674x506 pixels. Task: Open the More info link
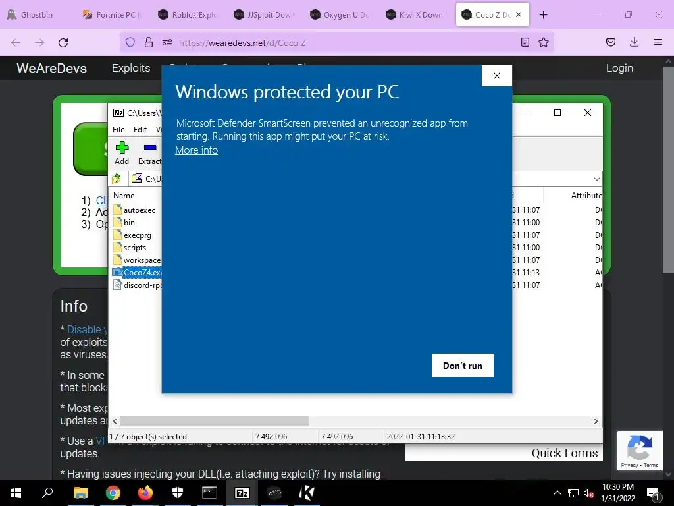(196, 150)
